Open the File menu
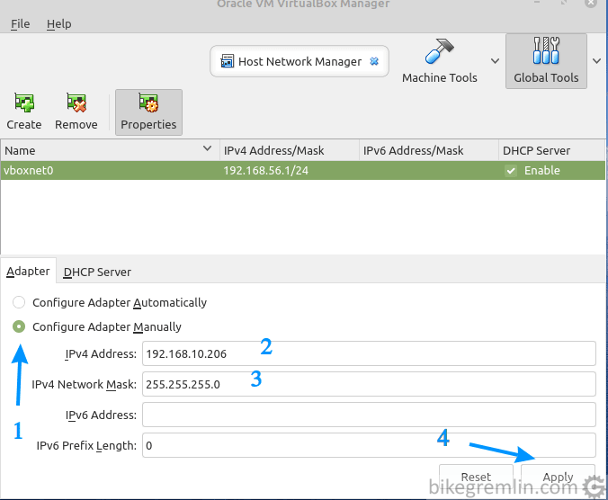This screenshot has height=500, width=608. pos(20,24)
